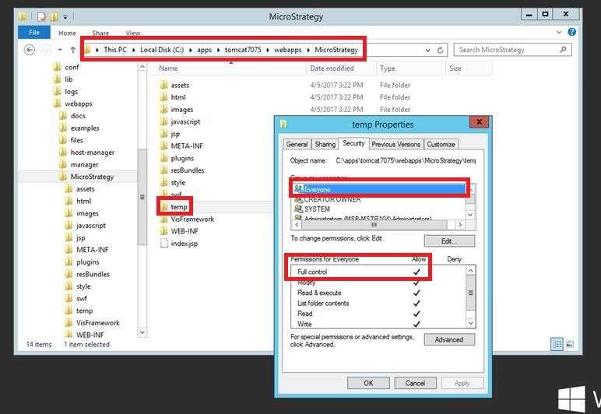Viewport: 601px width, 414px height.
Task: Switch to the Sharing tab
Action: [325, 145]
